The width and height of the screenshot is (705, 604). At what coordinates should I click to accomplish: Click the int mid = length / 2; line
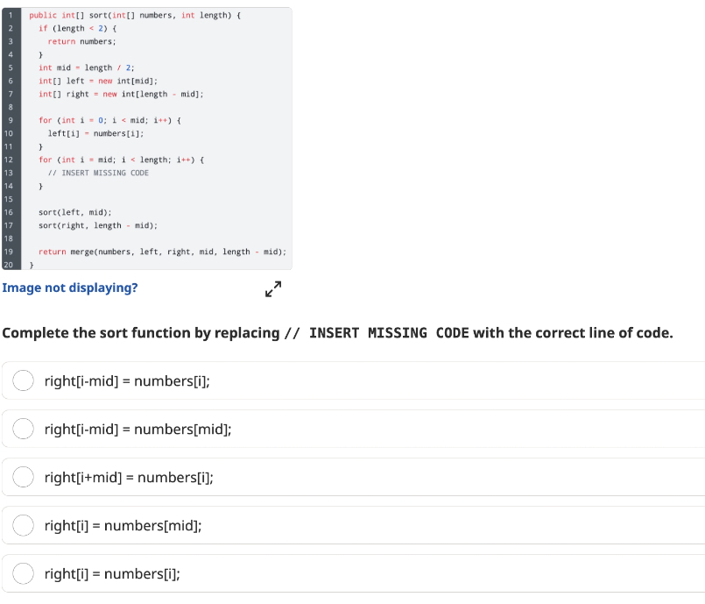pyautogui.click(x=87, y=68)
